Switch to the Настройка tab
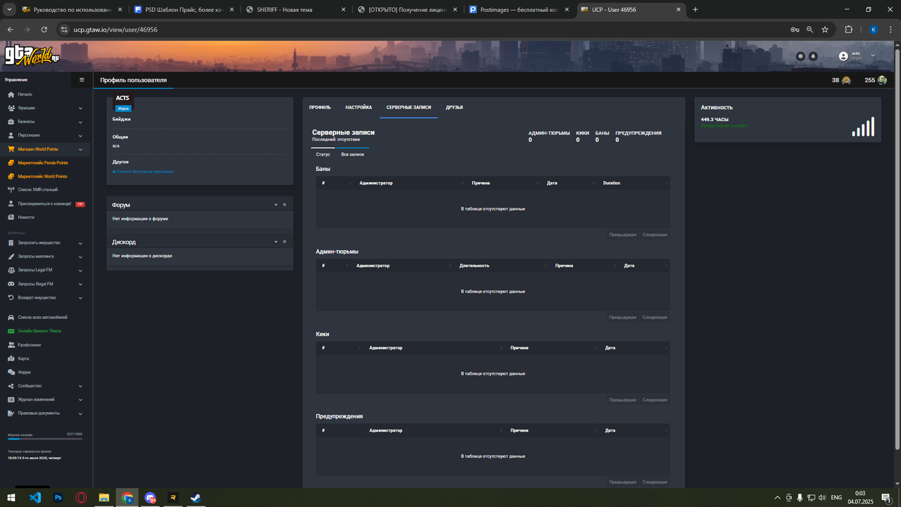 click(358, 108)
